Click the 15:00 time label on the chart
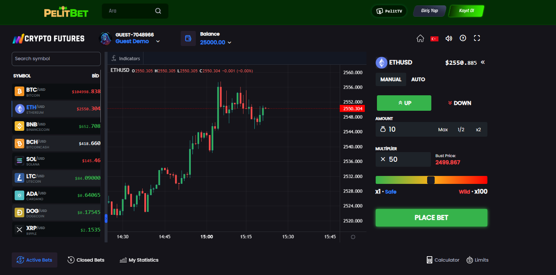 click(206, 237)
